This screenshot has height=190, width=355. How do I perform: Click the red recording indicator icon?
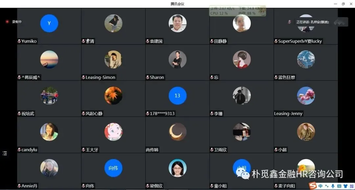click(7, 21)
